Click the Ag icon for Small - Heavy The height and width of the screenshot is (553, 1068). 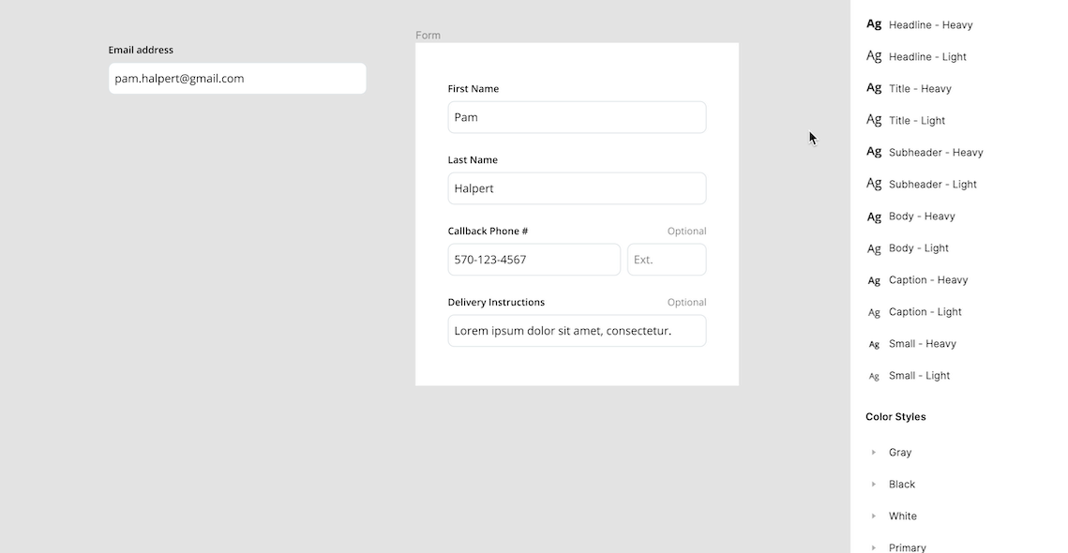[x=874, y=344]
